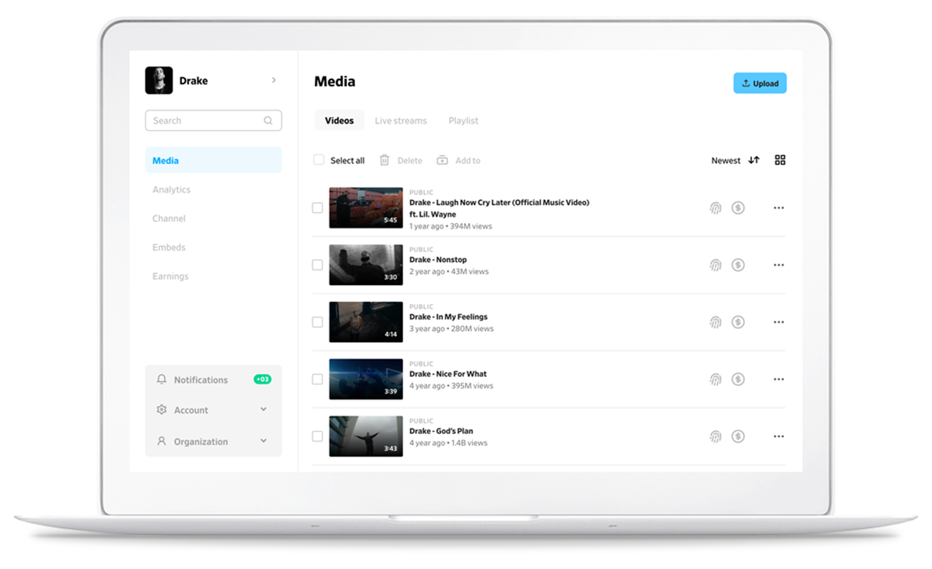This screenshot has height=569, width=932.
Task: Click the fingerprint icon for Nice For What
Action: (x=715, y=379)
